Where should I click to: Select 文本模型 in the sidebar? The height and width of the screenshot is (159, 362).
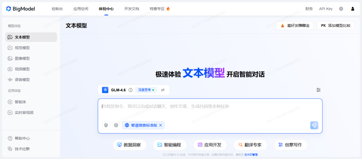(31, 37)
